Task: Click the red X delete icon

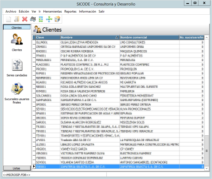Action: pyautogui.click(x=25, y=19)
